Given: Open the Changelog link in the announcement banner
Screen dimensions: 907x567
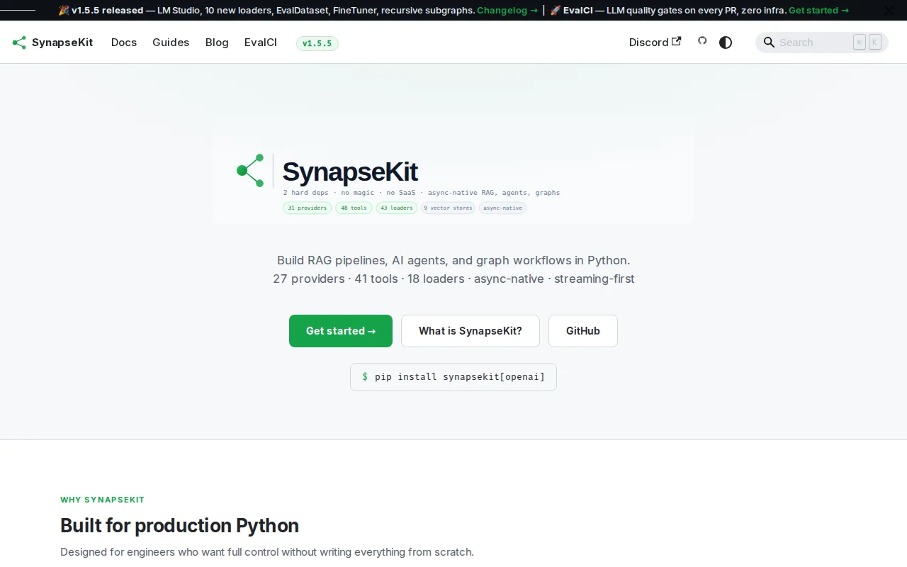Looking at the screenshot, I should coord(507,11).
